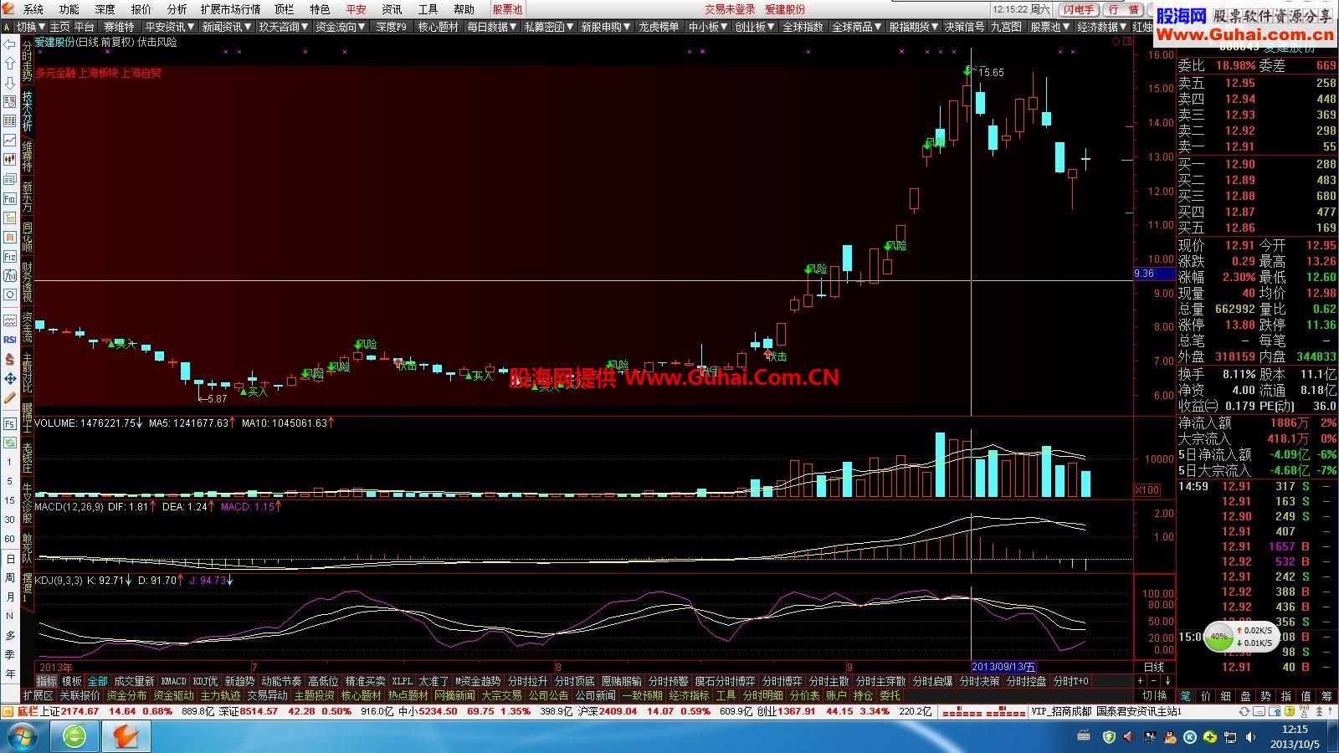Toggle the 价 price view at bottom right
The image size is (1339, 753).
1205,696
